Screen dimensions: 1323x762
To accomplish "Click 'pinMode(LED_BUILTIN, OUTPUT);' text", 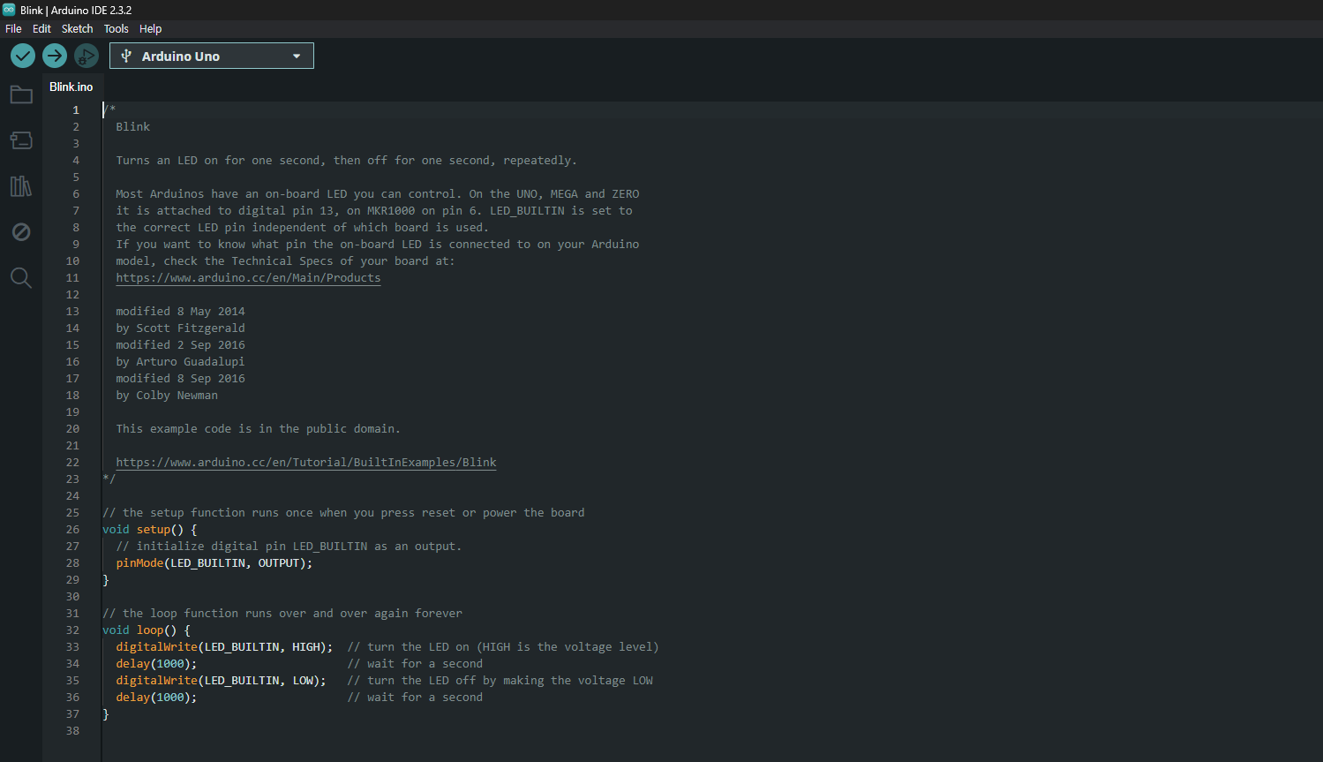I will [214, 562].
